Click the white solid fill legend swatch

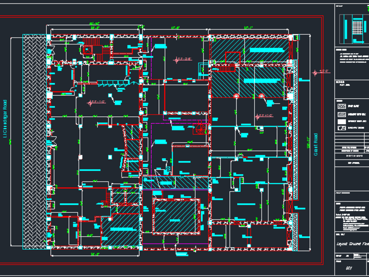[x=342, y=122]
